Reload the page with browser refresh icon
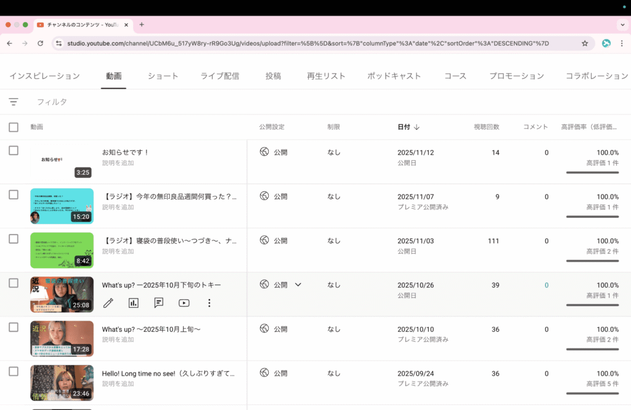The width and height of the screenshot is (631, 410). 41,44
